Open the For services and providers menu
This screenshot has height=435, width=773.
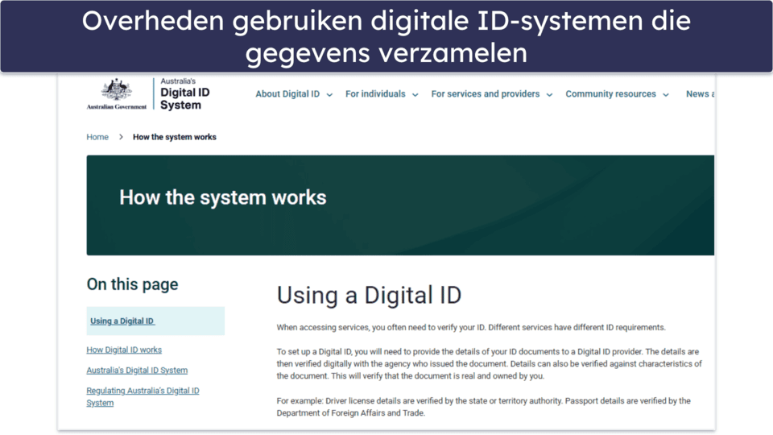pos(485,93)
